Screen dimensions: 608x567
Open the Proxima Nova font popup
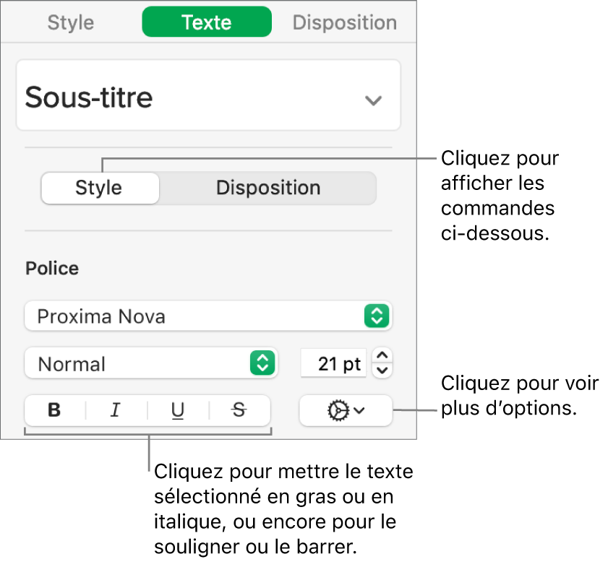[208, 316]
